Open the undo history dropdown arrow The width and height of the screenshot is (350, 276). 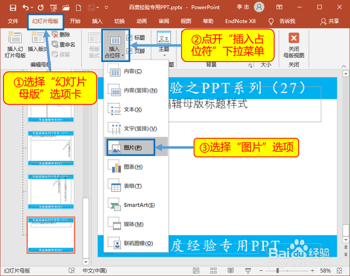(32, 8)
